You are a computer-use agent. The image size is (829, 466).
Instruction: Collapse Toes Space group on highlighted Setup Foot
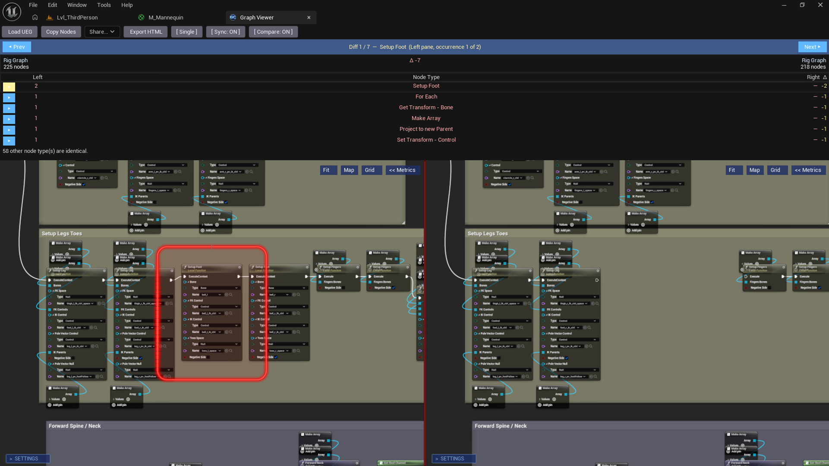coord(188,338)
